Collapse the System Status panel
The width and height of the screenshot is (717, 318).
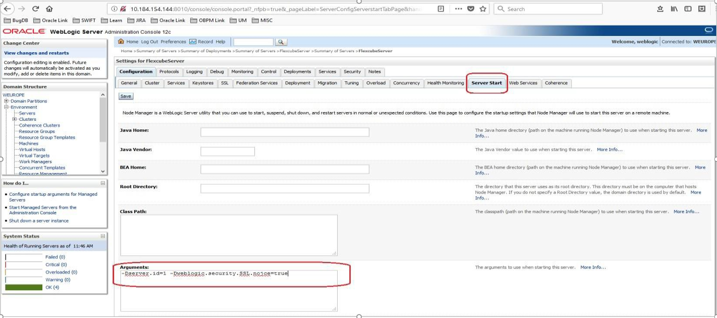point(103,236)
